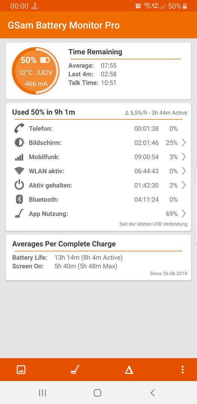197x404 pixels.
Task: Tap the 'Seit der letzten USB Verbindung' text
Action: click(x=153, y=224)
